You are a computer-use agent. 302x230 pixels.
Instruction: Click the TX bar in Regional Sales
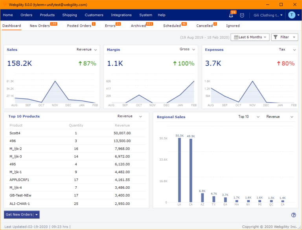pos(214,199)
